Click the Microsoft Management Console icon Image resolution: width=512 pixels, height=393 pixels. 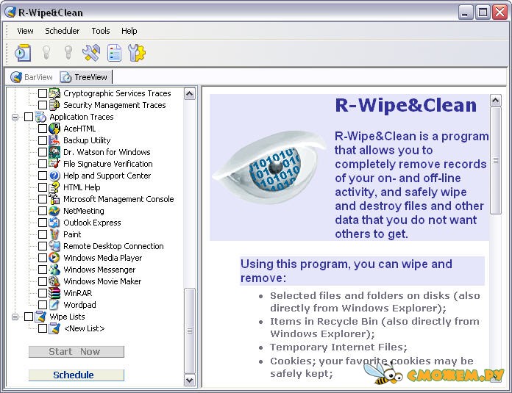tap(54, 199)
